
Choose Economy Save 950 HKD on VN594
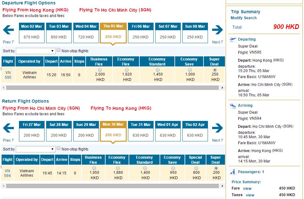(x=173, y=168)
